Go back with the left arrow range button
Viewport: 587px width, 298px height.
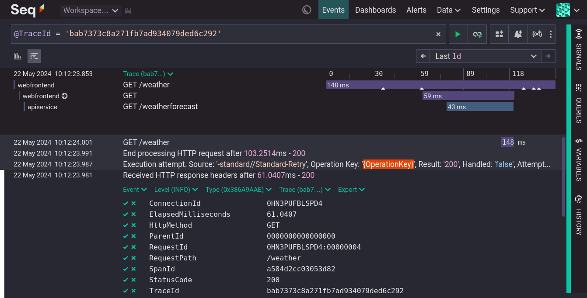[x=423, y=56]
